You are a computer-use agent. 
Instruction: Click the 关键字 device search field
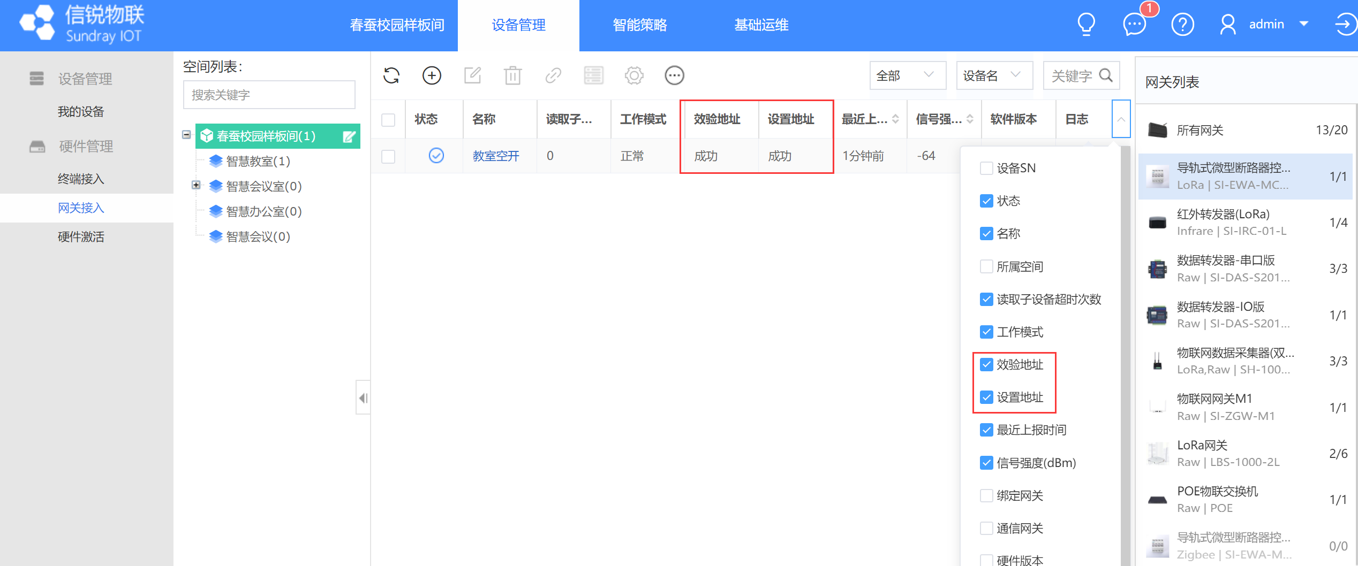click(1071, 75)
